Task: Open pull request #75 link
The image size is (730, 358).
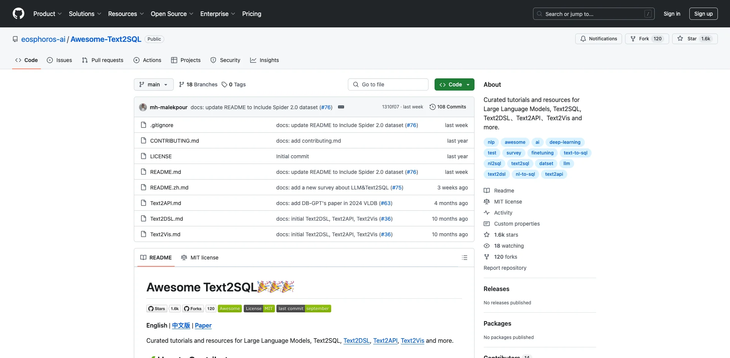Action: coord(397,188)
